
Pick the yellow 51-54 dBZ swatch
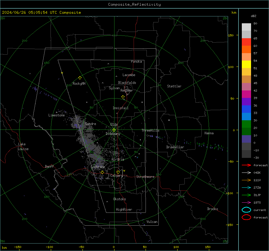pyautogui.click(x=246, y=64)
